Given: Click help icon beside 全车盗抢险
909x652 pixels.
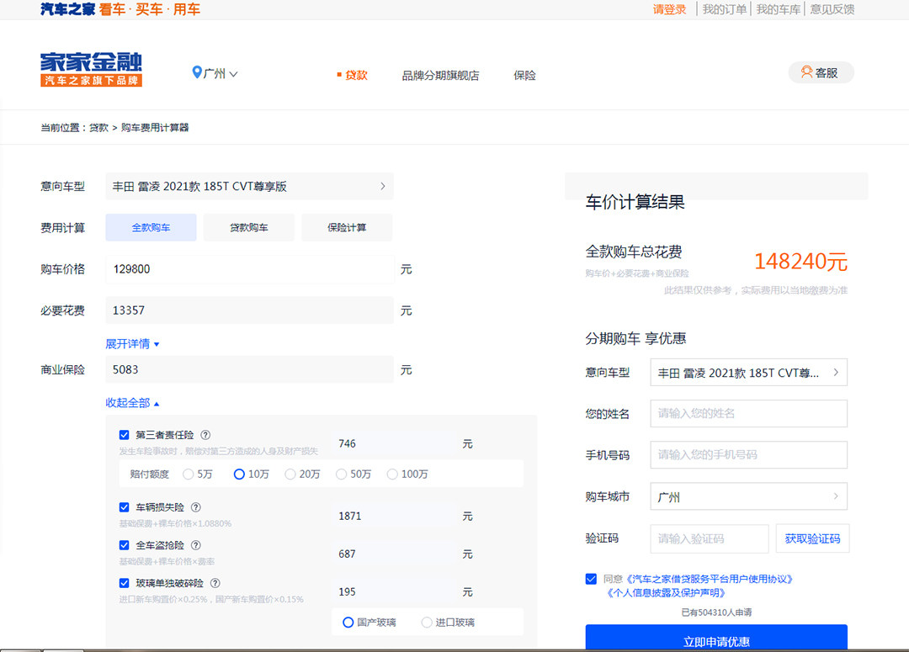Looking at the screenshot, I should (x=196, y=545).
